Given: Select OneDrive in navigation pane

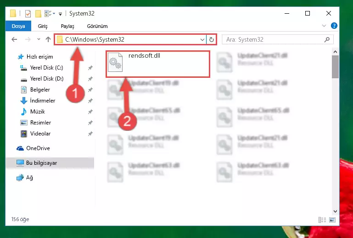Looking at the screenshot, I should [x=38, y=148].
